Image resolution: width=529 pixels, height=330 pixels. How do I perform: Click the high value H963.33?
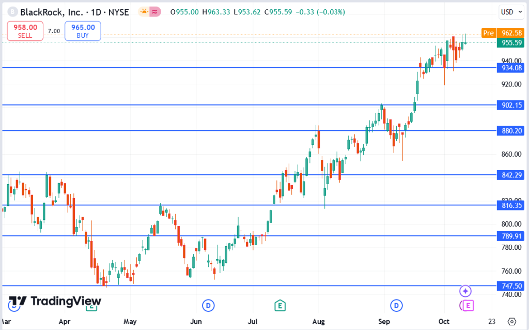216,12
